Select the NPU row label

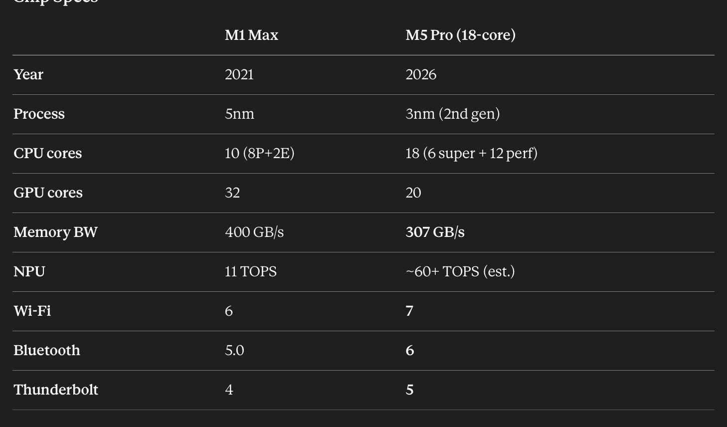pyautogui.click(x=29, y=271)
